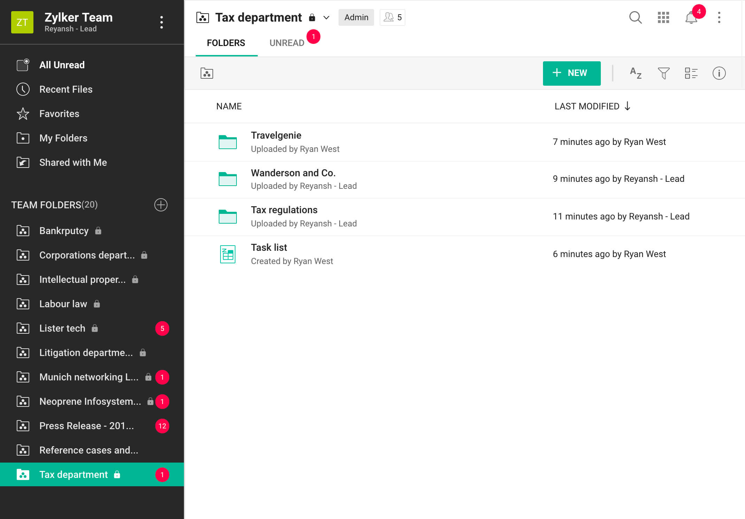This screenshot has width=745, height=519.
Task: Open the Travelgenie folder
Action: coord(276,135)
